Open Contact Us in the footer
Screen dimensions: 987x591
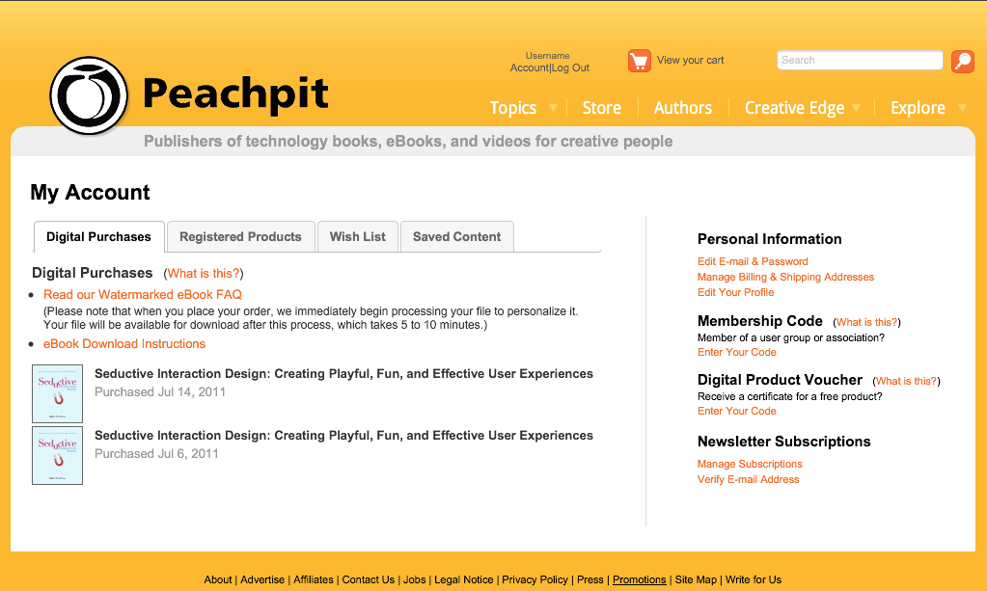coord(369,579)
